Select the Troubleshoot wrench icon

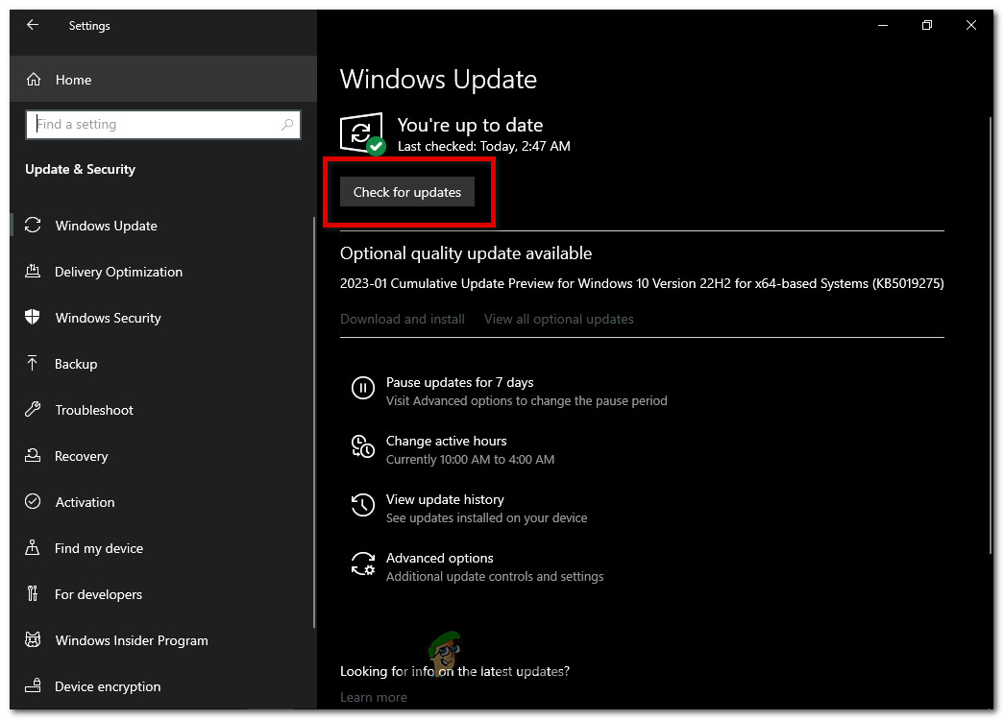click(35, 410)
